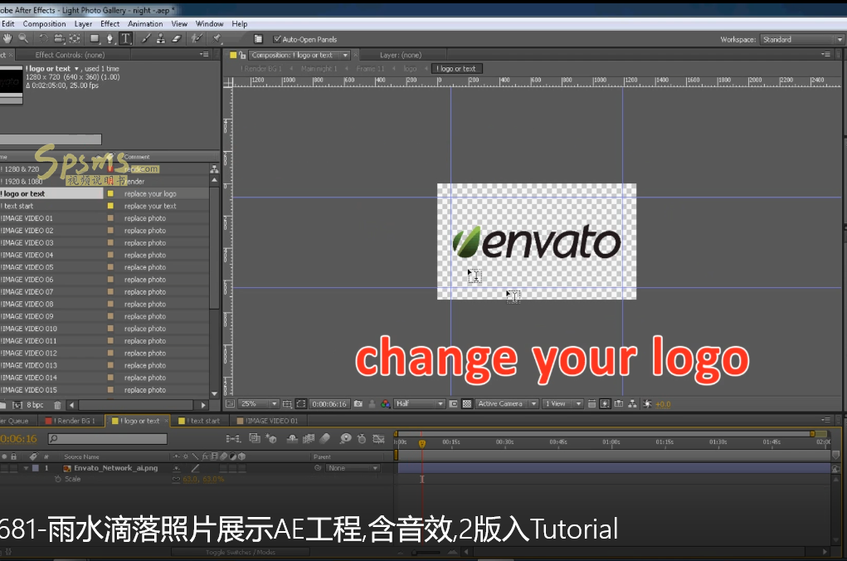Select the Unified Camera tool
The width and height of the screenshot is (847, 561).
[59, 38]
